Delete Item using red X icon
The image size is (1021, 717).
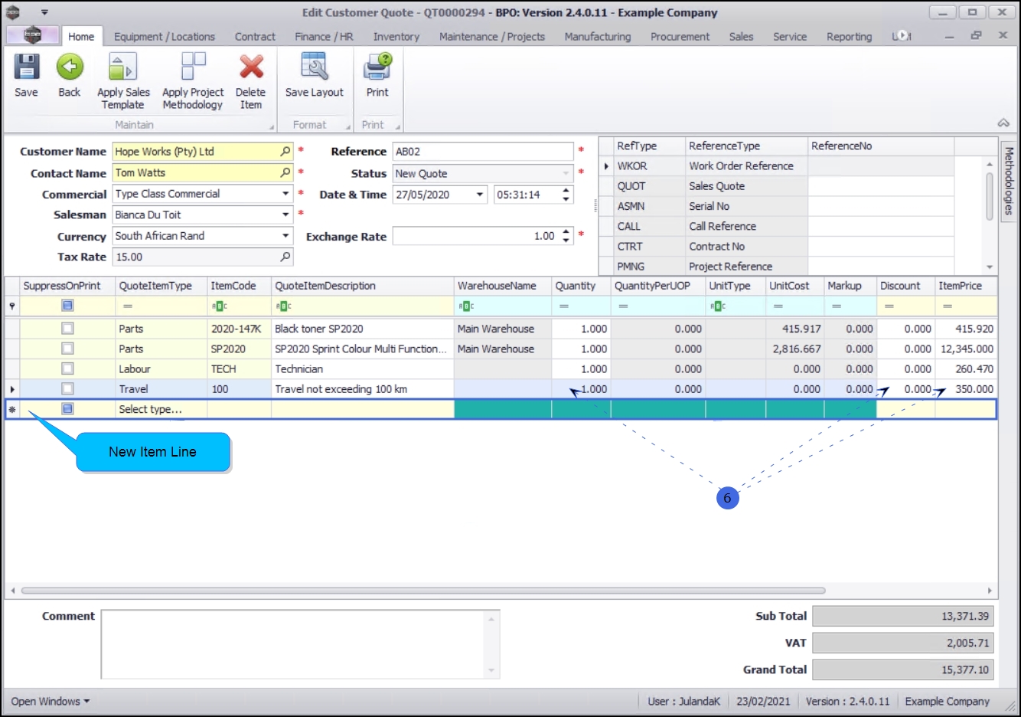[251, 68]
